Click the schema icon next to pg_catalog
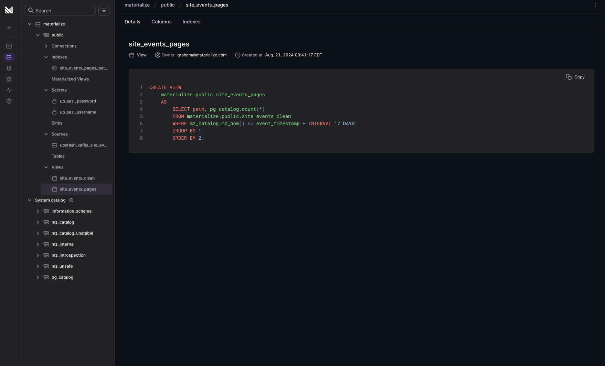The image size is (605, 366). [46, 277]
